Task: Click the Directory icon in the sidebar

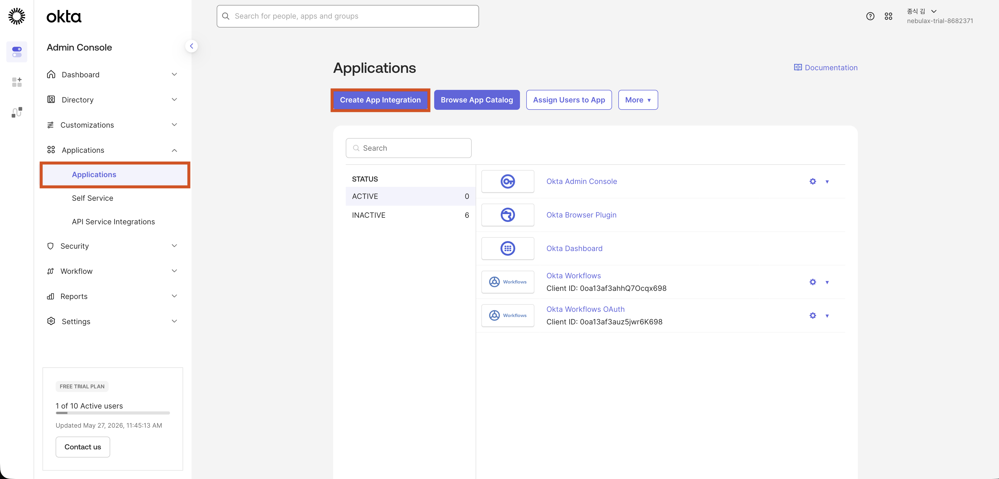Action: coord(51,100)
